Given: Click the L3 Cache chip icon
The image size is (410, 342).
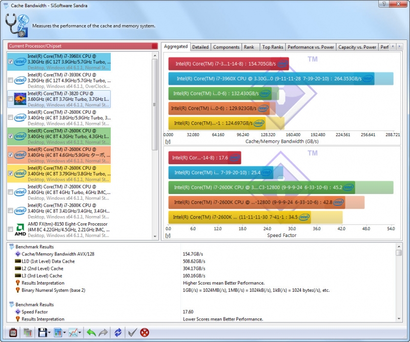Looking at the screenshot, I should (x=18, y=275).
